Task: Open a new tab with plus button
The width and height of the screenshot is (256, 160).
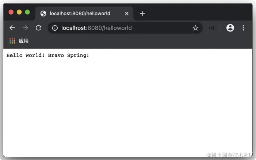Action: pyautogui.click(x=142, y=14)
